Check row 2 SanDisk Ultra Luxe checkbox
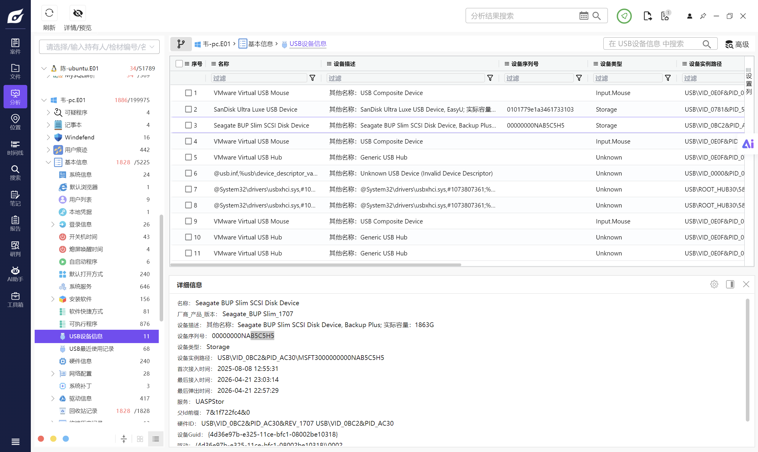The width and height of the screenshot is (758, 452). 188,109
